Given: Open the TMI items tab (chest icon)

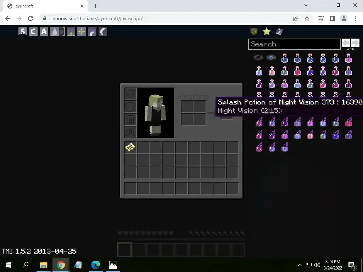Looking at the screenshot, I should point(254,32).
